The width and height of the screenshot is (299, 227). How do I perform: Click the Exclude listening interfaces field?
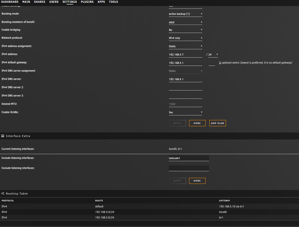(189, 168)
